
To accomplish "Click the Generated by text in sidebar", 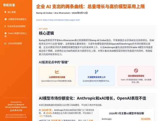I will coord(16,102).
